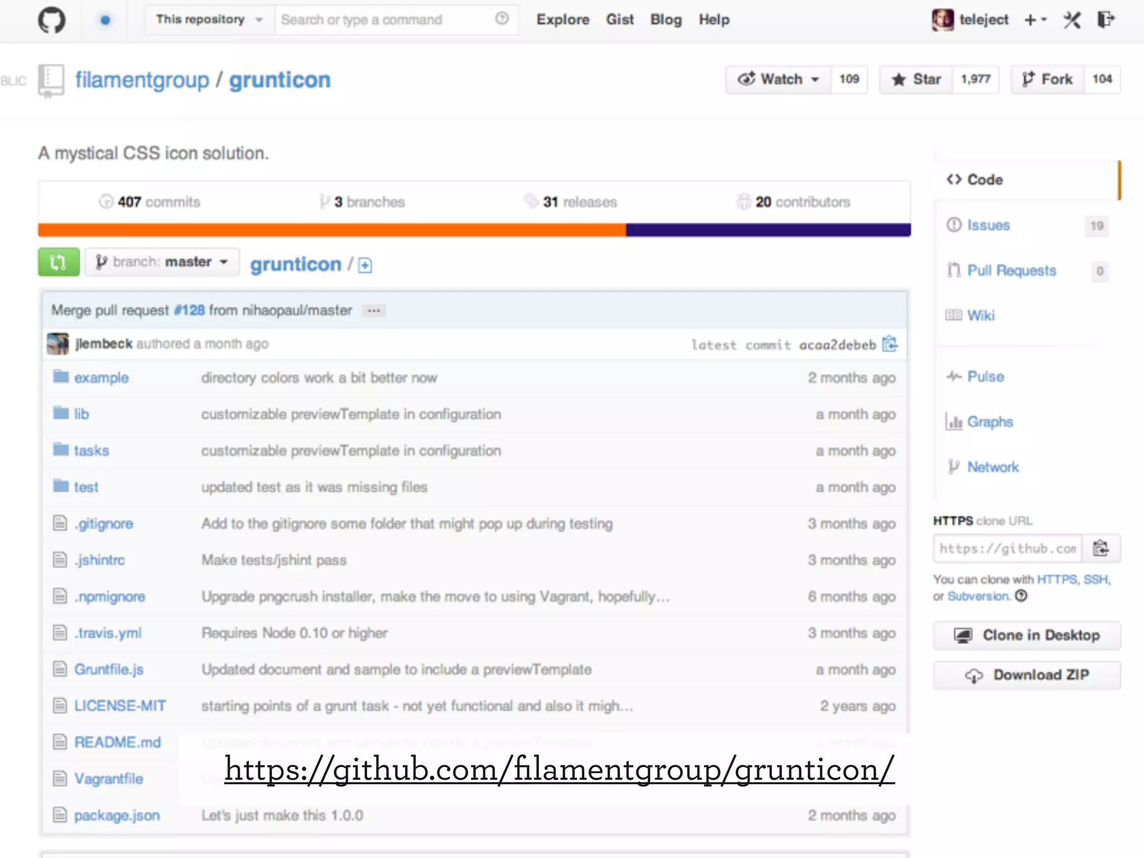The image size is (1144, 858).
Task: Copy the HTTPS clone URL to clipboard
Action: coord(1101,549)
